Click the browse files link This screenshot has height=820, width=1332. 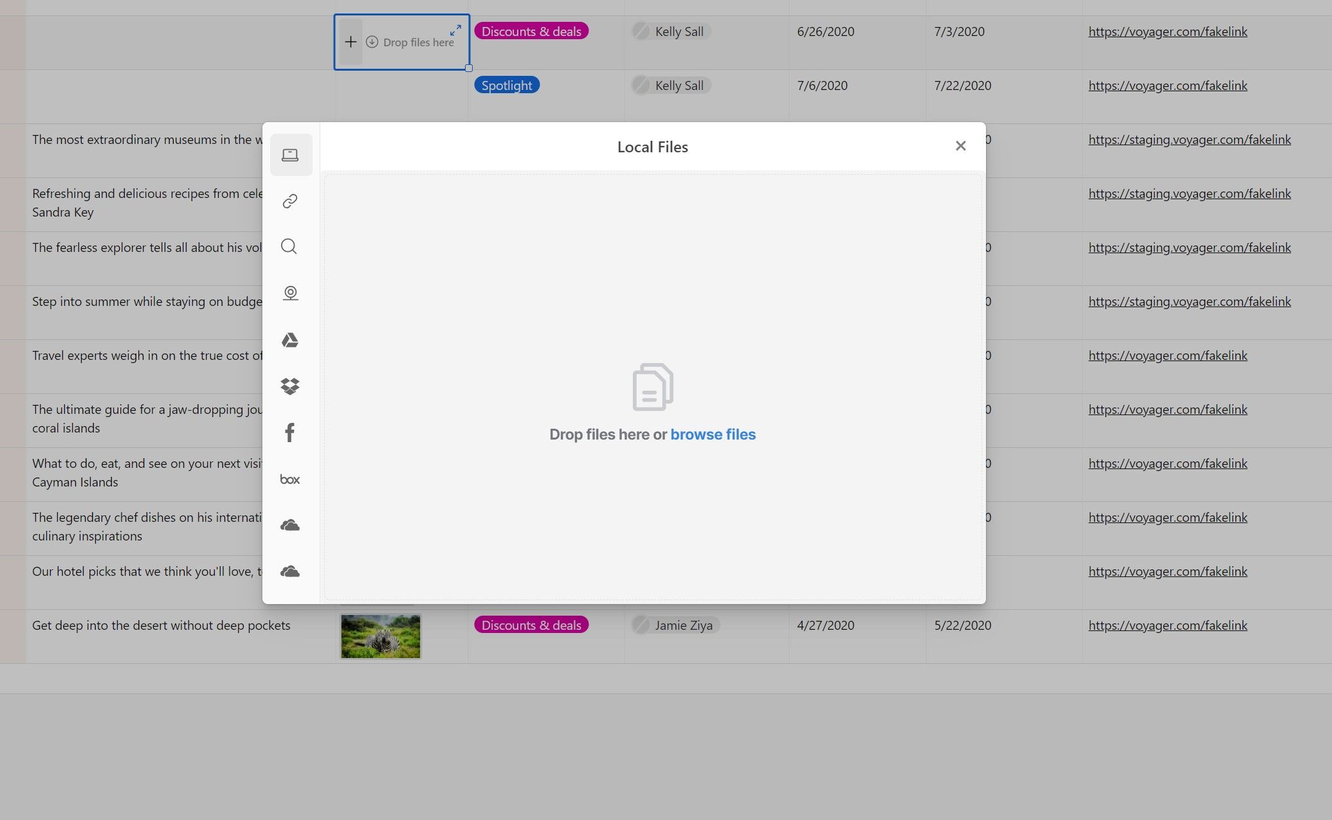(713, 434)
